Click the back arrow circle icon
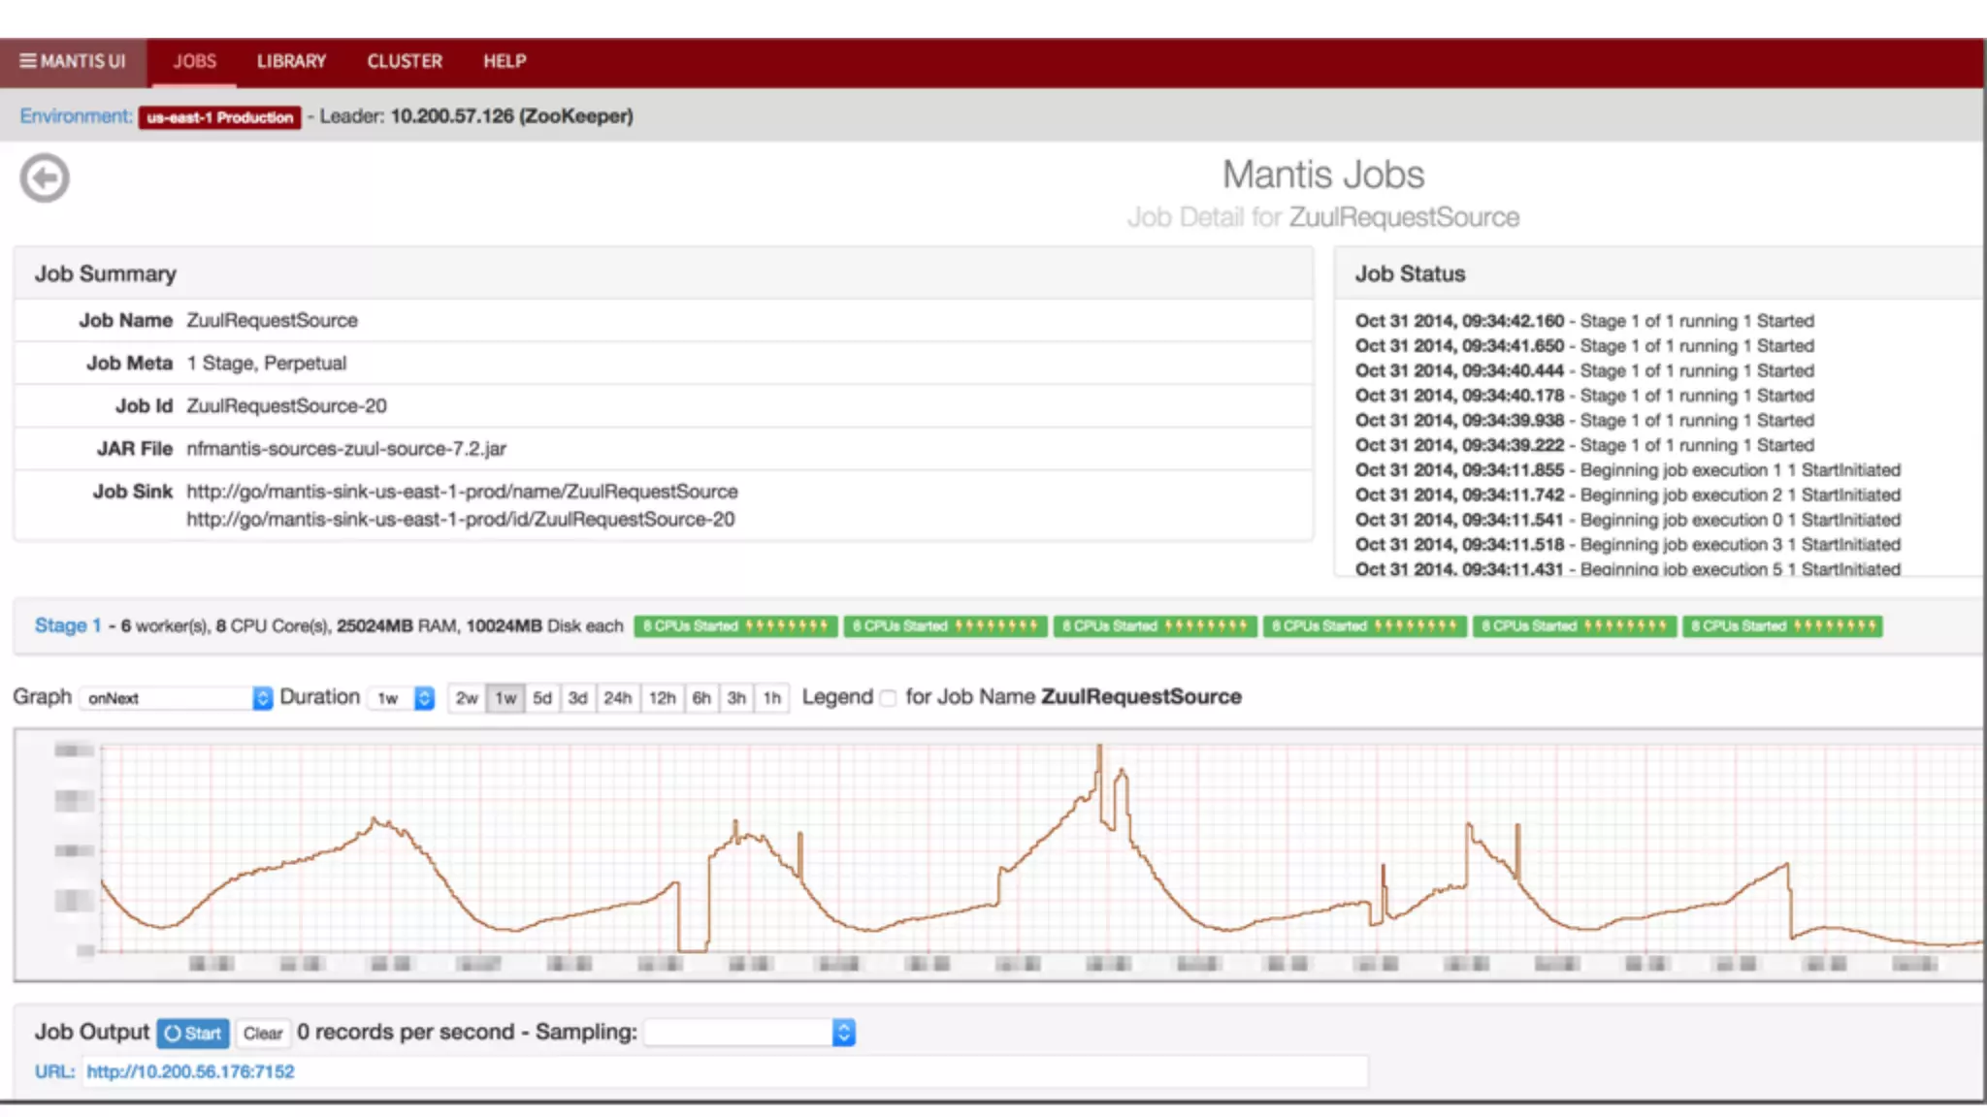 [x=45, y=178]
